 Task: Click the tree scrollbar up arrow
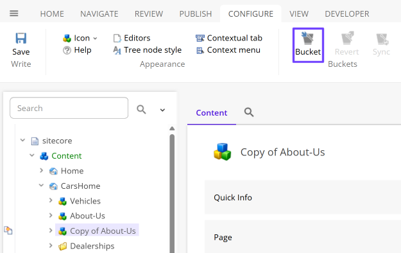[172, 128]
